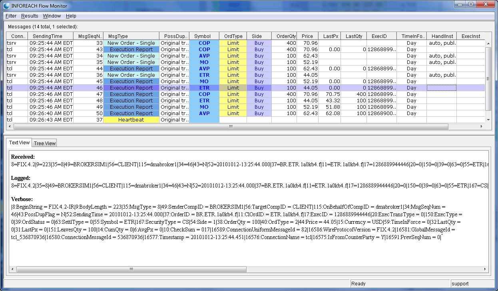
Task: Click the message table's scroll left arrow
Action: (10, 127)
